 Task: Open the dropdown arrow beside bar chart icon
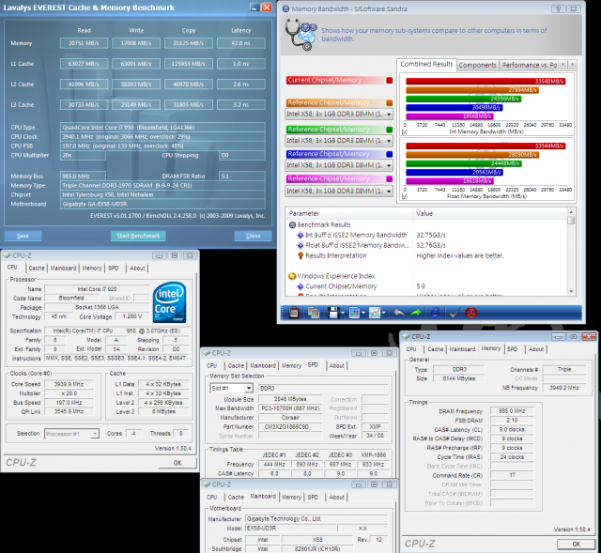pyautogui.click(x=363, y=313)
